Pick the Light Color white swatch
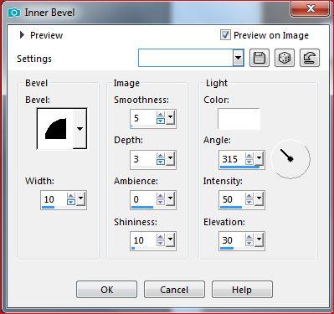The width and height of the screenshot is (334, 314). point(239,119)
